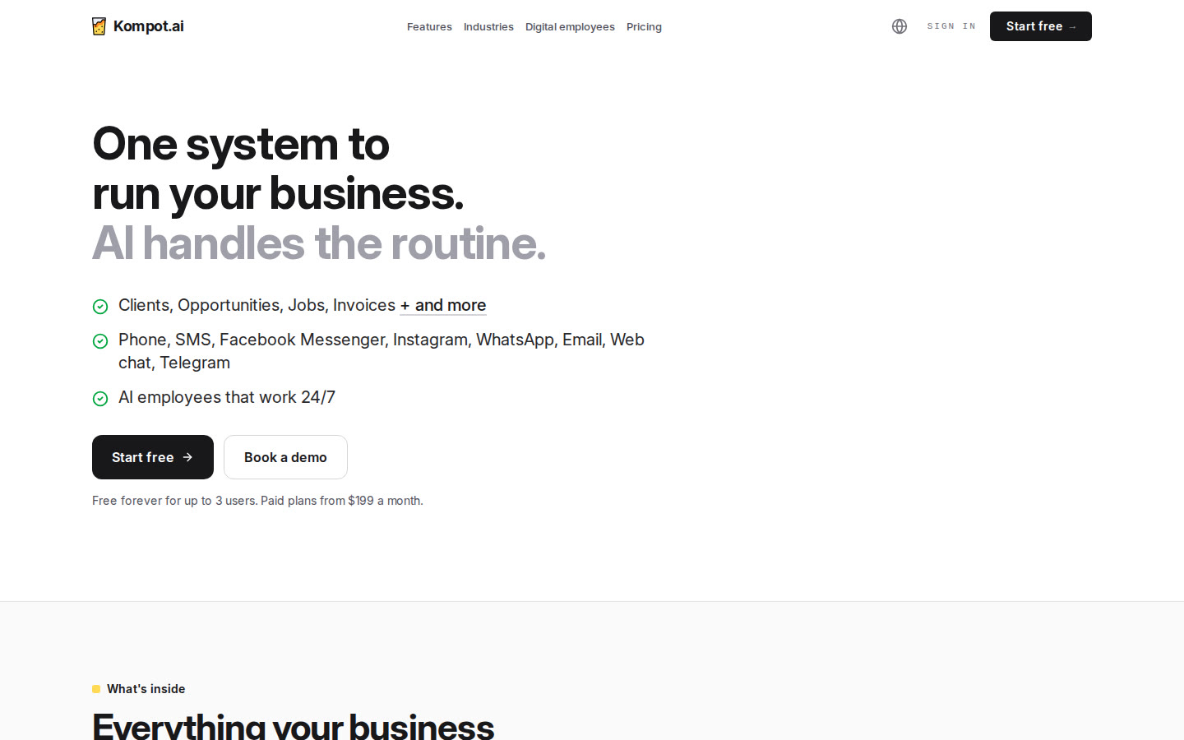
Task: Click header Start free button
Action: [1041, 26]
